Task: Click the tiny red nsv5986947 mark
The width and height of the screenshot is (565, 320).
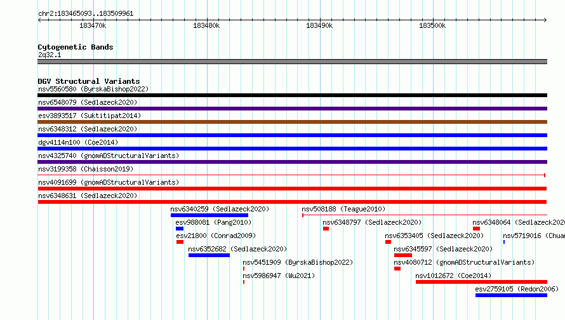Action: [244, 282]
